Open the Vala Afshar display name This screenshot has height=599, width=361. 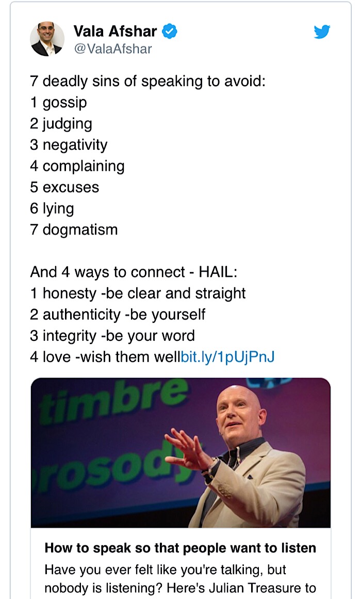115,31
